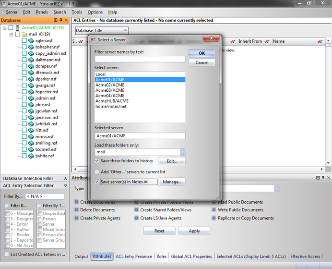
Task: Pin the Databases panel
Action: pos(61,20)
